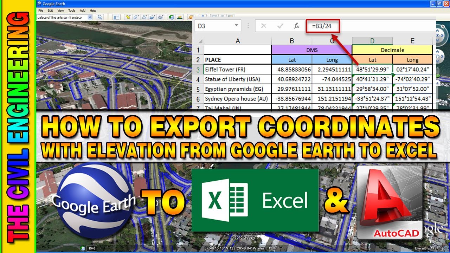Select the Add Placemark tool

point(128,17)
